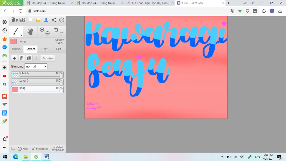The width and height of the screenshot is (286, 161).
Task: Switch to Xin Chào, Bạn Học tab
Action: pyautogui.click(x=150, y=3)
